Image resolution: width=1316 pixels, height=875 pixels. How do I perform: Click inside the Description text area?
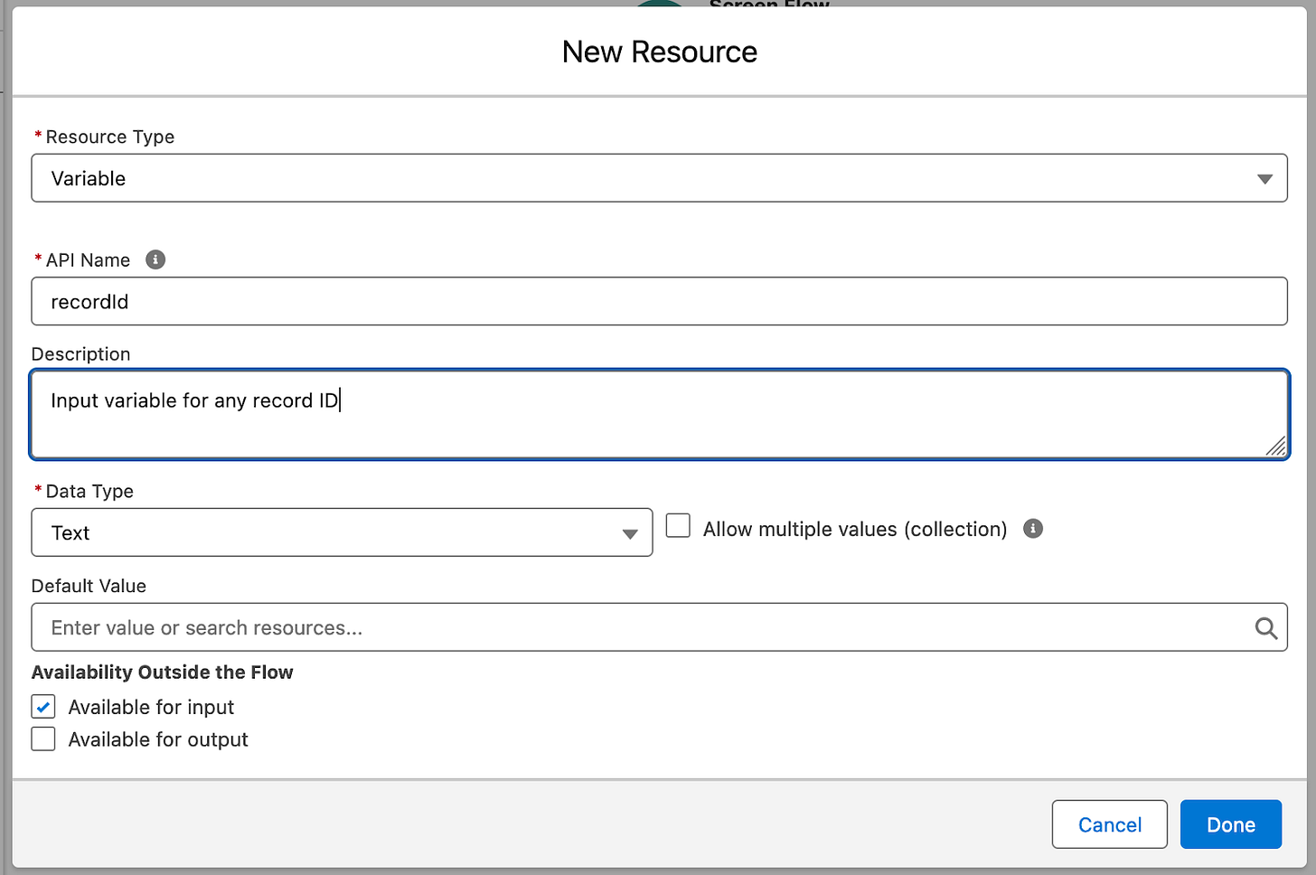coord(659,414)
